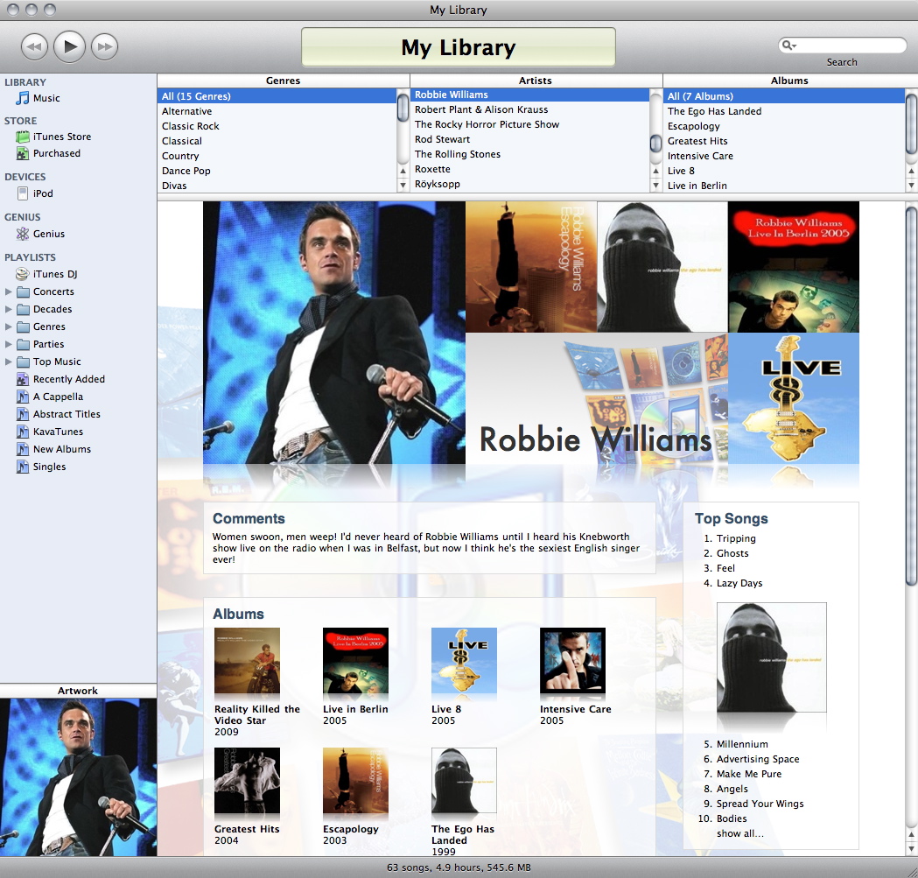Select The Rolling Stones artist
The width and height of the screenshot is (918, 878).
click(x=529, y=154)
